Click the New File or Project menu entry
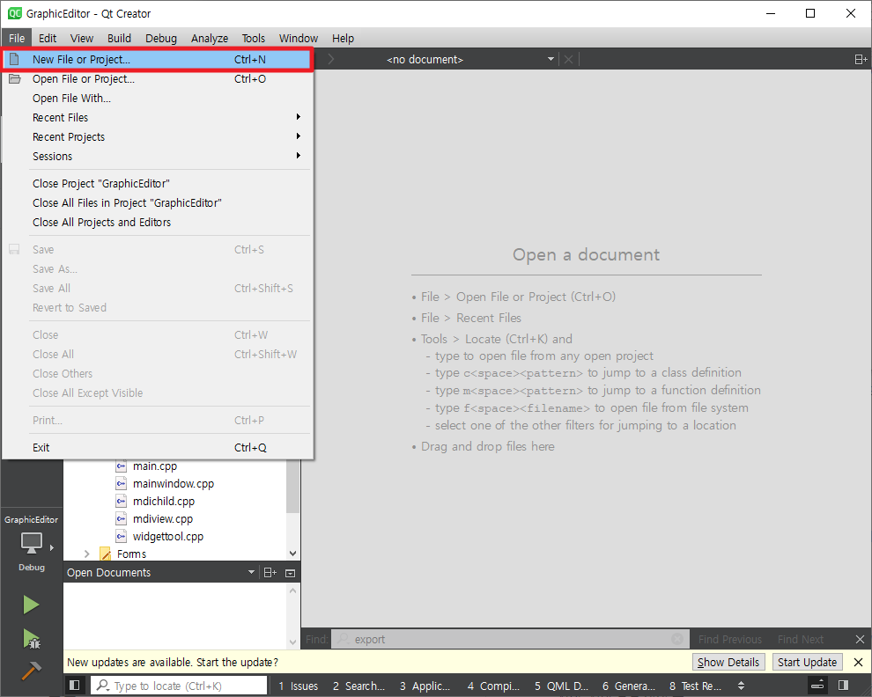The height and width of the screenshot is (697, 872). coord(158,60)
